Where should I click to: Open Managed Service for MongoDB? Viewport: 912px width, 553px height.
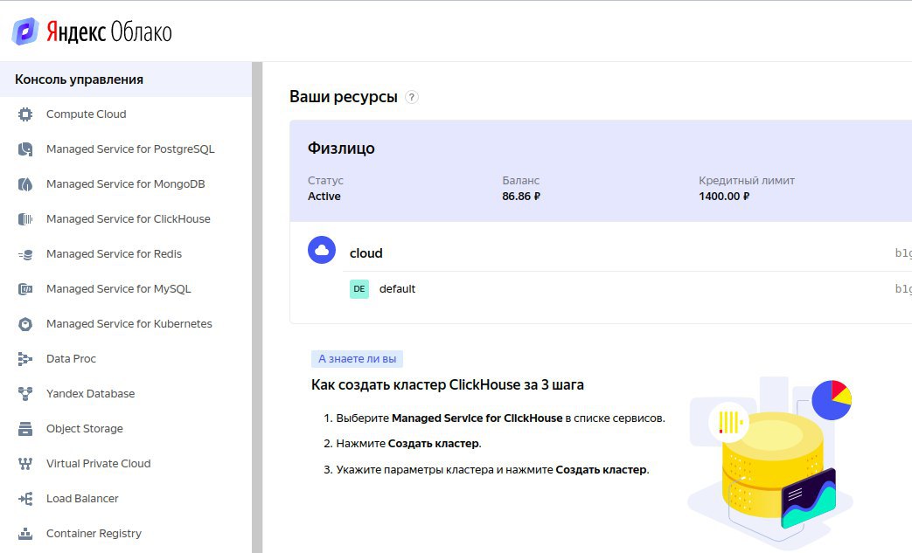(x=126, y=184)
